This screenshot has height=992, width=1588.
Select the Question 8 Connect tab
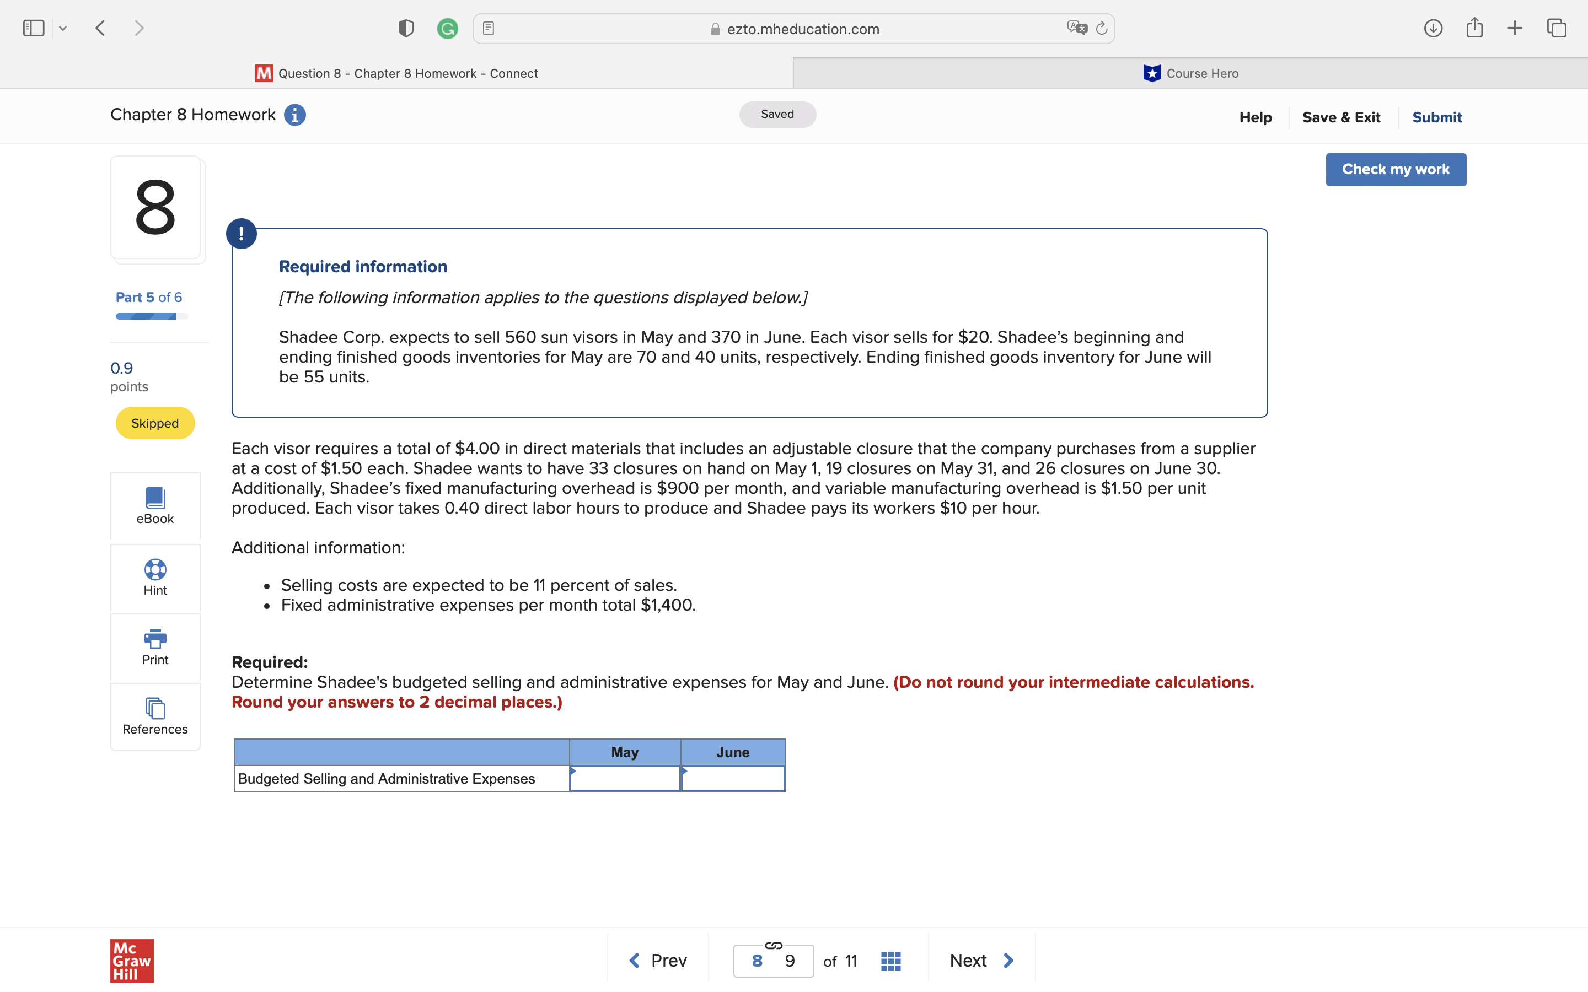click(397, 73)
